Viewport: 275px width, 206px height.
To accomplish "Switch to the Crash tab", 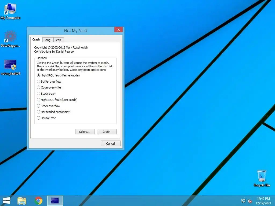I will 36,40.
